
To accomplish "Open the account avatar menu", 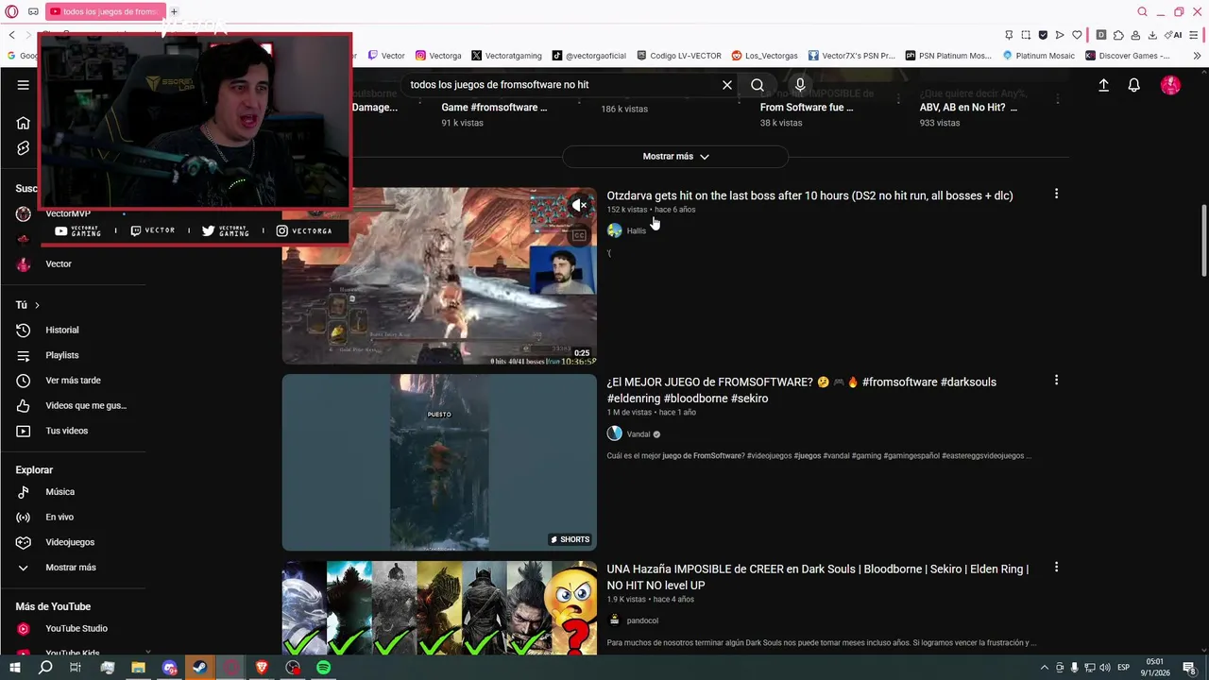I will point(1170,85).
